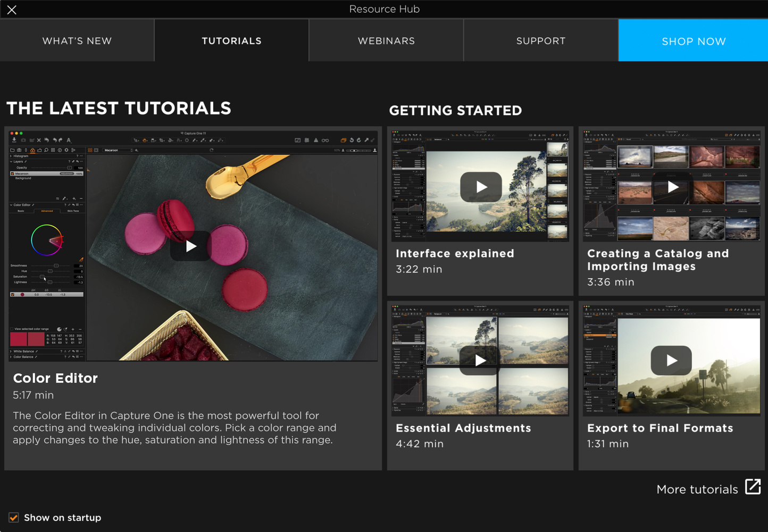The width and height of the screenshot is (768, 532).
Task: Open the Export to Final Formats title
Action: click(660, 428)
